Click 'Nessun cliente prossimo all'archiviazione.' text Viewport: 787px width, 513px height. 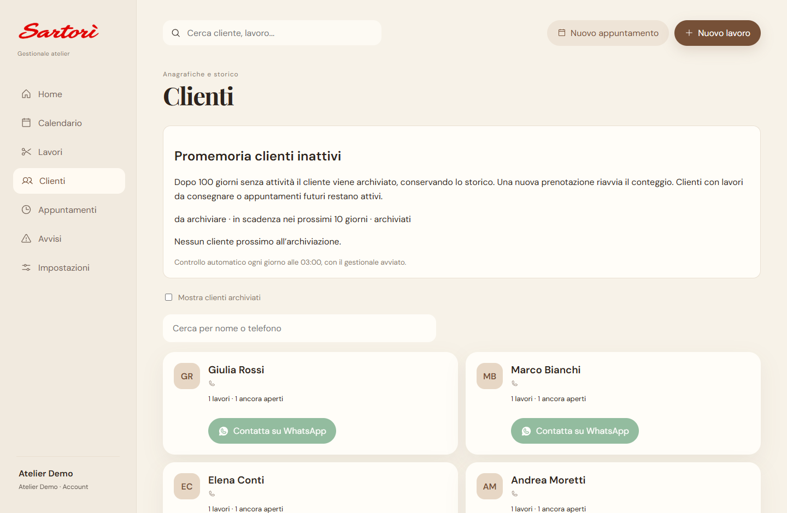[x=257, y=241]
